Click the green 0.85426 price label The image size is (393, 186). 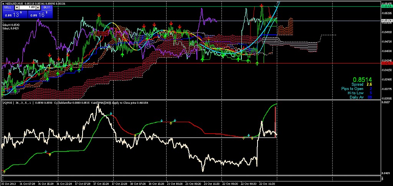coord(387,7)
